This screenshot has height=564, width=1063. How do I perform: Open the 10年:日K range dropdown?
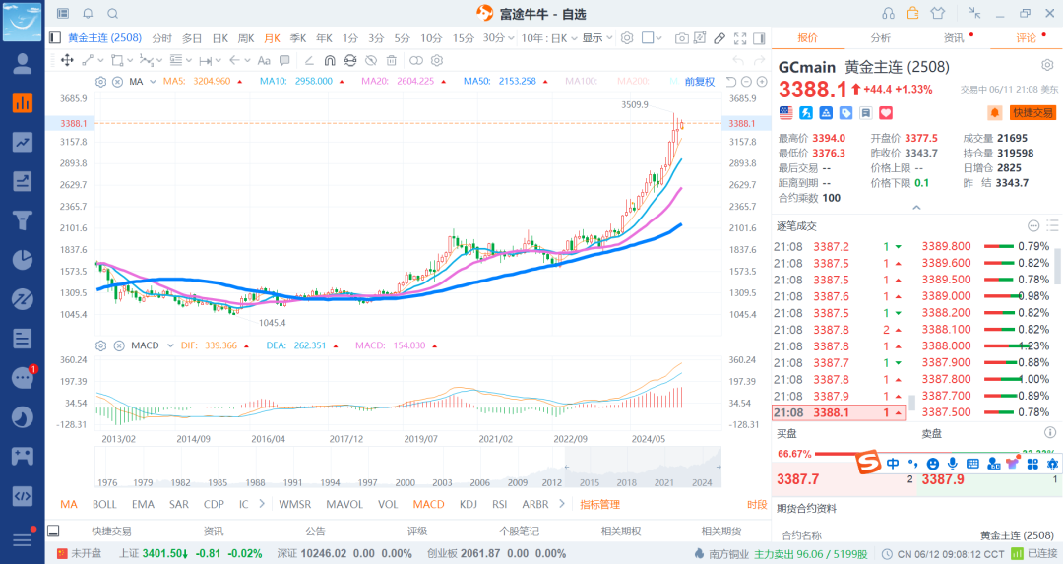tap(549, 38)
